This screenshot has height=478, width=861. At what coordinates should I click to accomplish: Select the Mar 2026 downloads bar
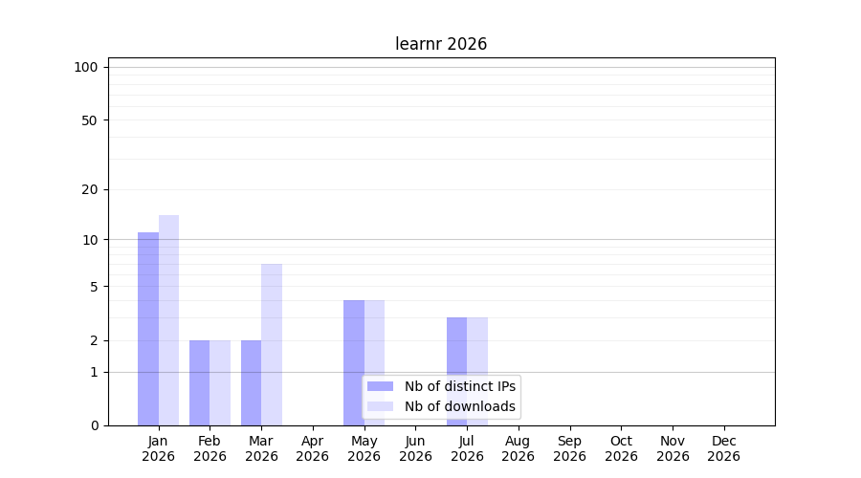tap(272, 345)
